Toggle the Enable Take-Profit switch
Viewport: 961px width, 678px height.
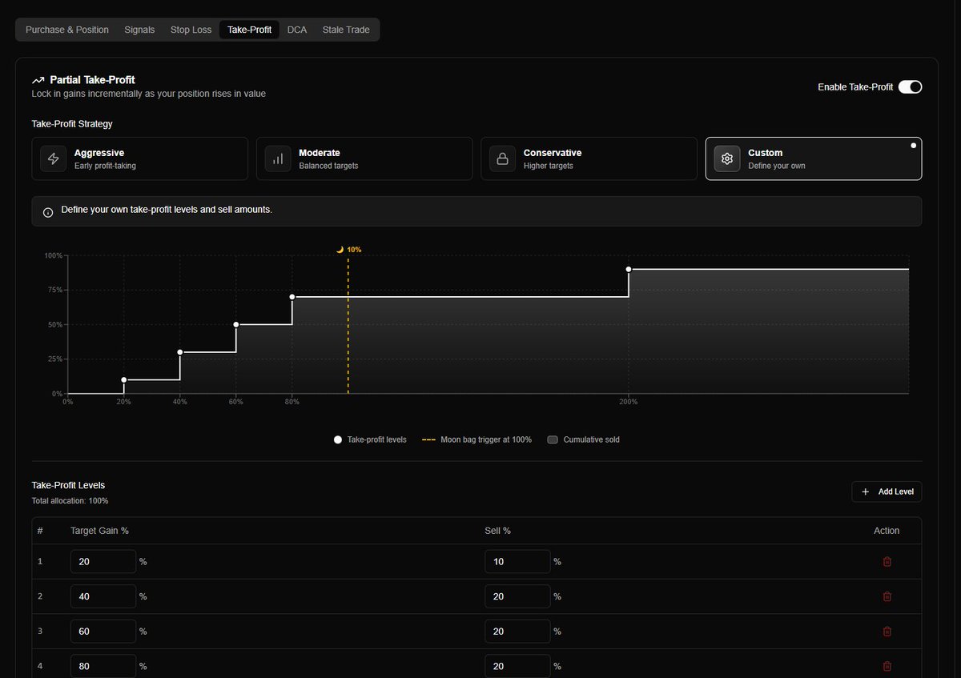coord(910,87)
